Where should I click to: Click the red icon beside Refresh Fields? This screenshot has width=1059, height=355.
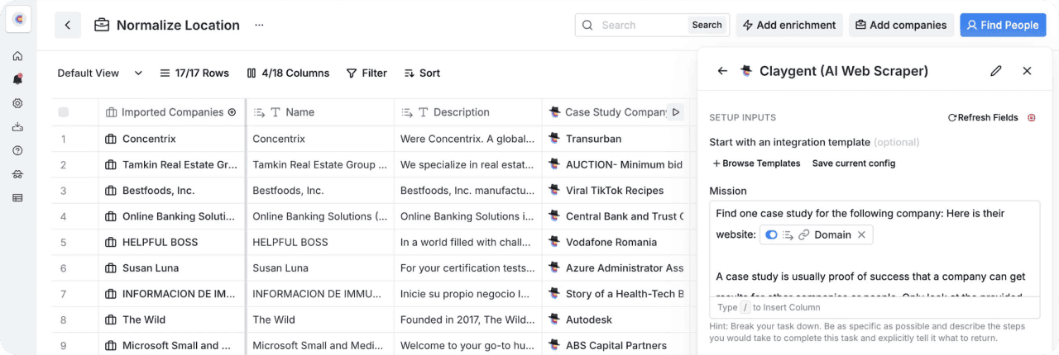point(1031,117)
